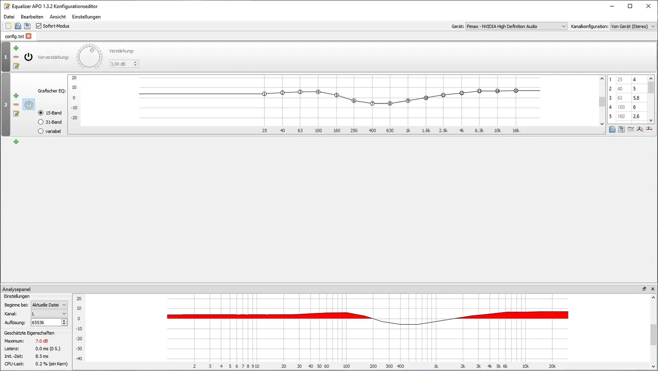
Task: Toggle power for the graphic EQ filter
Action: pos(28,104)
